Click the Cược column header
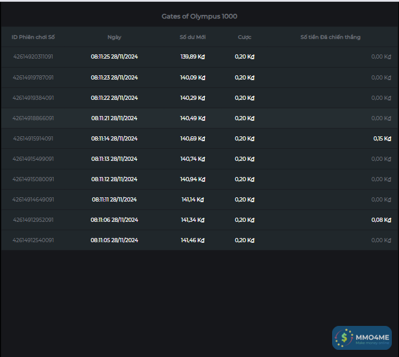This screenshot has width=399, height=357. coord(244,37)
